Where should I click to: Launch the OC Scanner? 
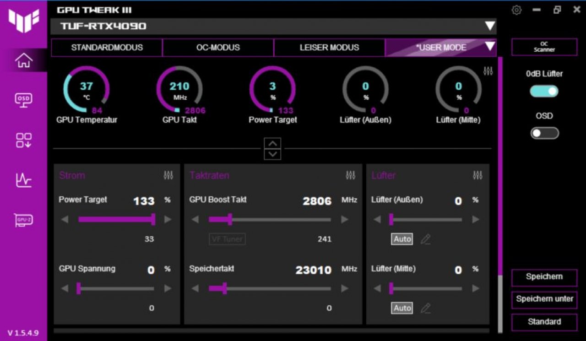tap(544, 47)
